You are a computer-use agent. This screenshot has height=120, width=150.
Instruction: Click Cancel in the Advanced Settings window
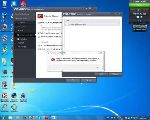pyautogui.click(x=88, y=80)
